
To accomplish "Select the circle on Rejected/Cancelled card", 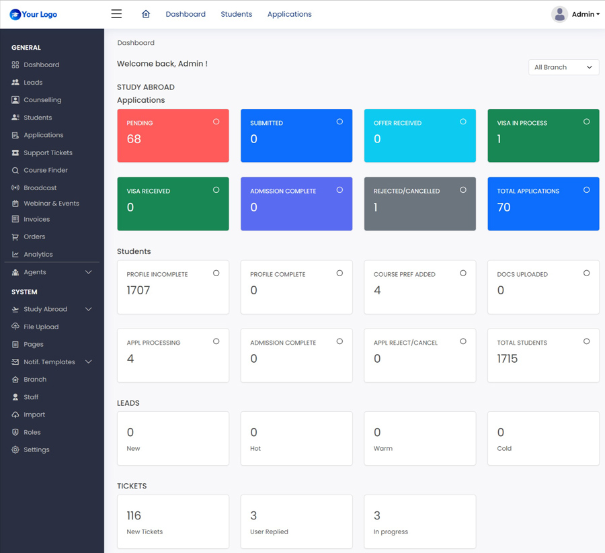I will 463,189.
